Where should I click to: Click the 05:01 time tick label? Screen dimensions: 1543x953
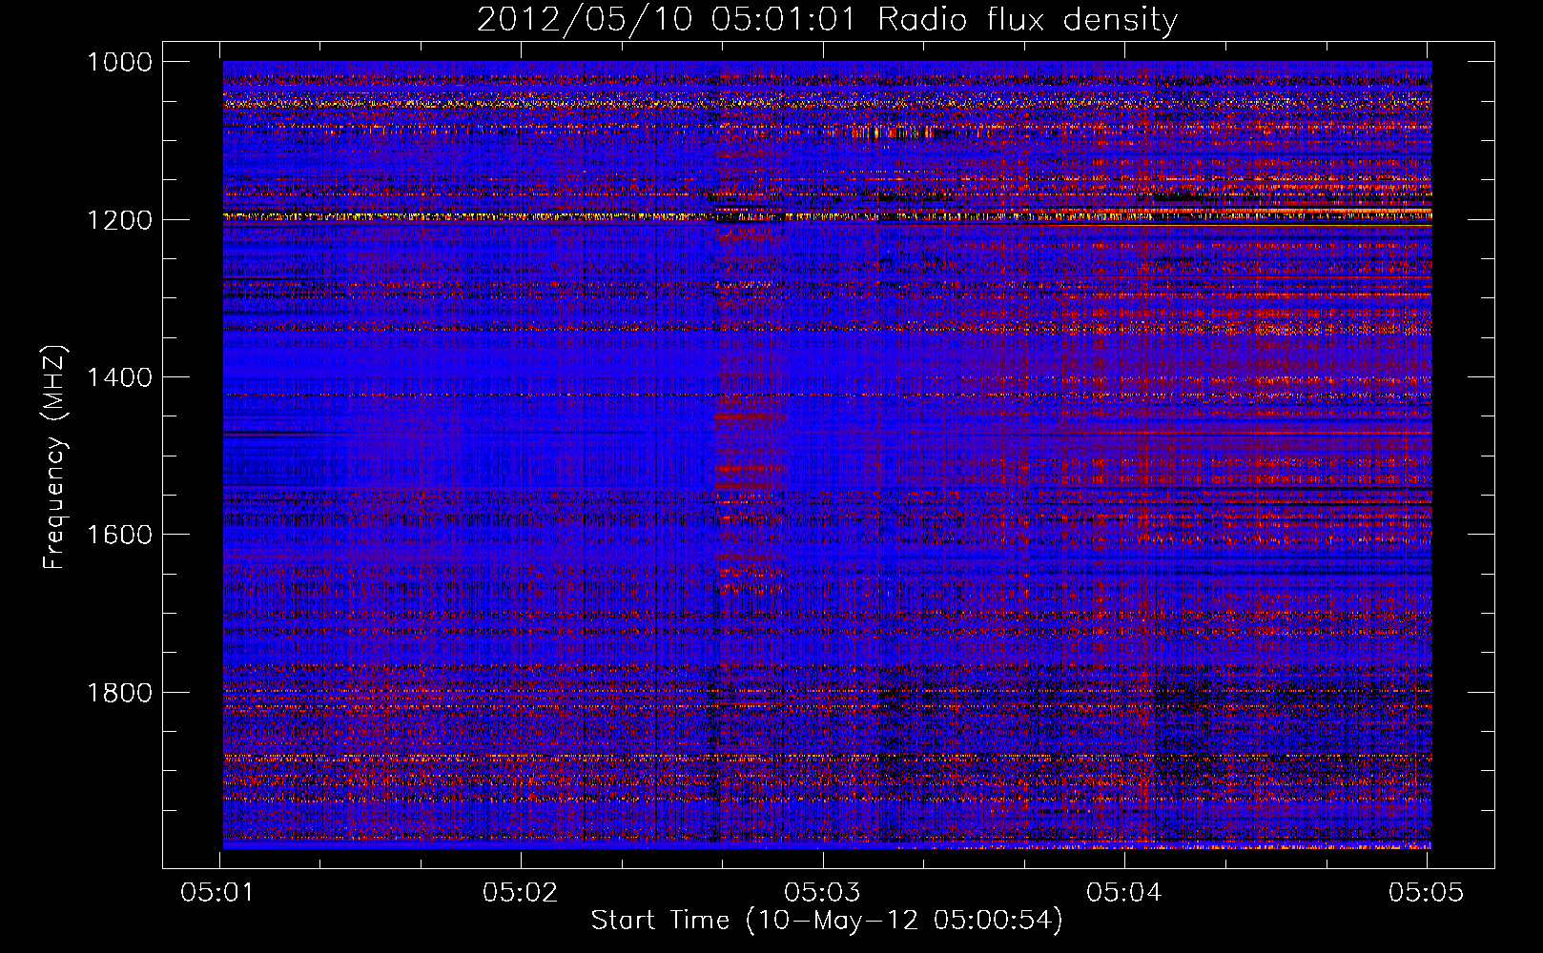point(218,892)
